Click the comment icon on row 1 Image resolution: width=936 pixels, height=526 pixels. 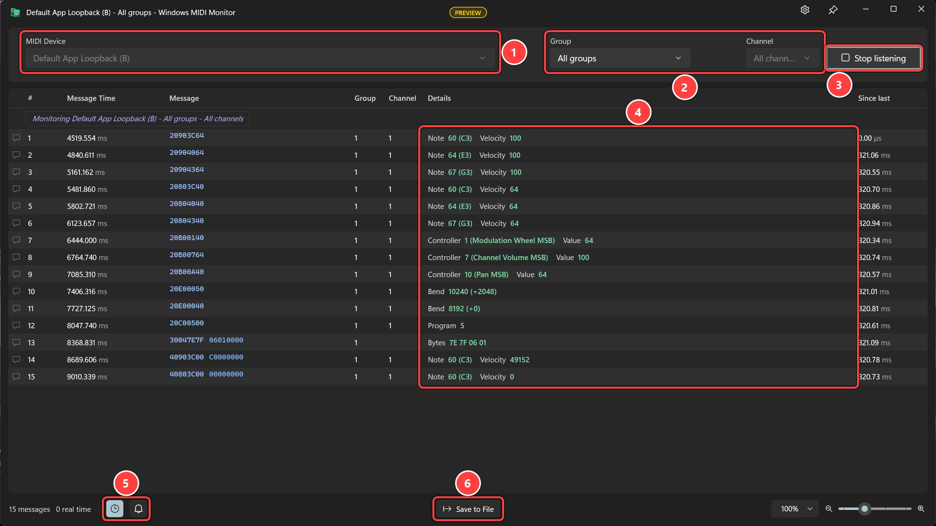click(x=17, y=138)
